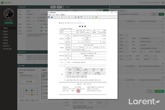
Task: Open calendar picker beside date 2021.06.01
Action: [x=42, y=28]
